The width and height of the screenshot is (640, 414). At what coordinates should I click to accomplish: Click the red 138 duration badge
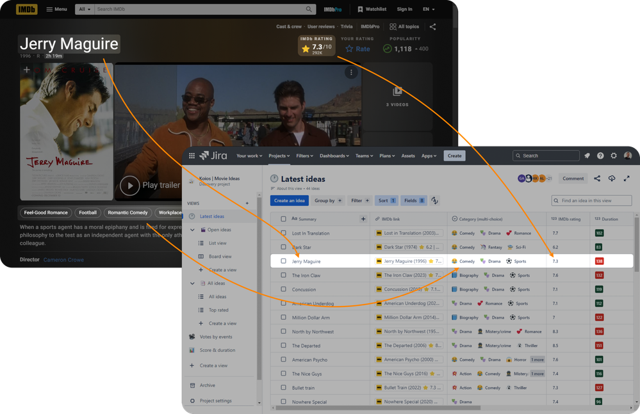pyautogui.click(x=599, y=261)
